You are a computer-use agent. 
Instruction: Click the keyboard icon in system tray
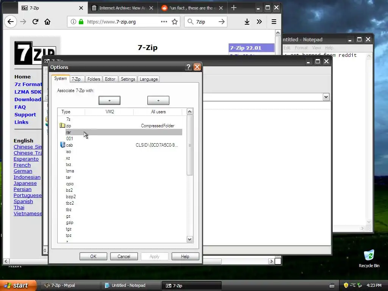click(x=332, y=286)
